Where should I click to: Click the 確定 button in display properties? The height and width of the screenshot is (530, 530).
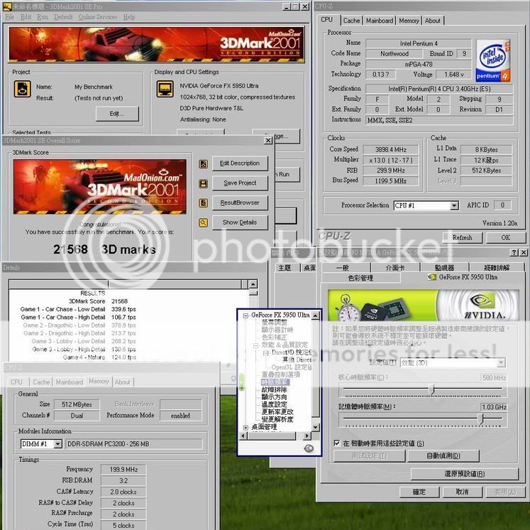point(419,492)
